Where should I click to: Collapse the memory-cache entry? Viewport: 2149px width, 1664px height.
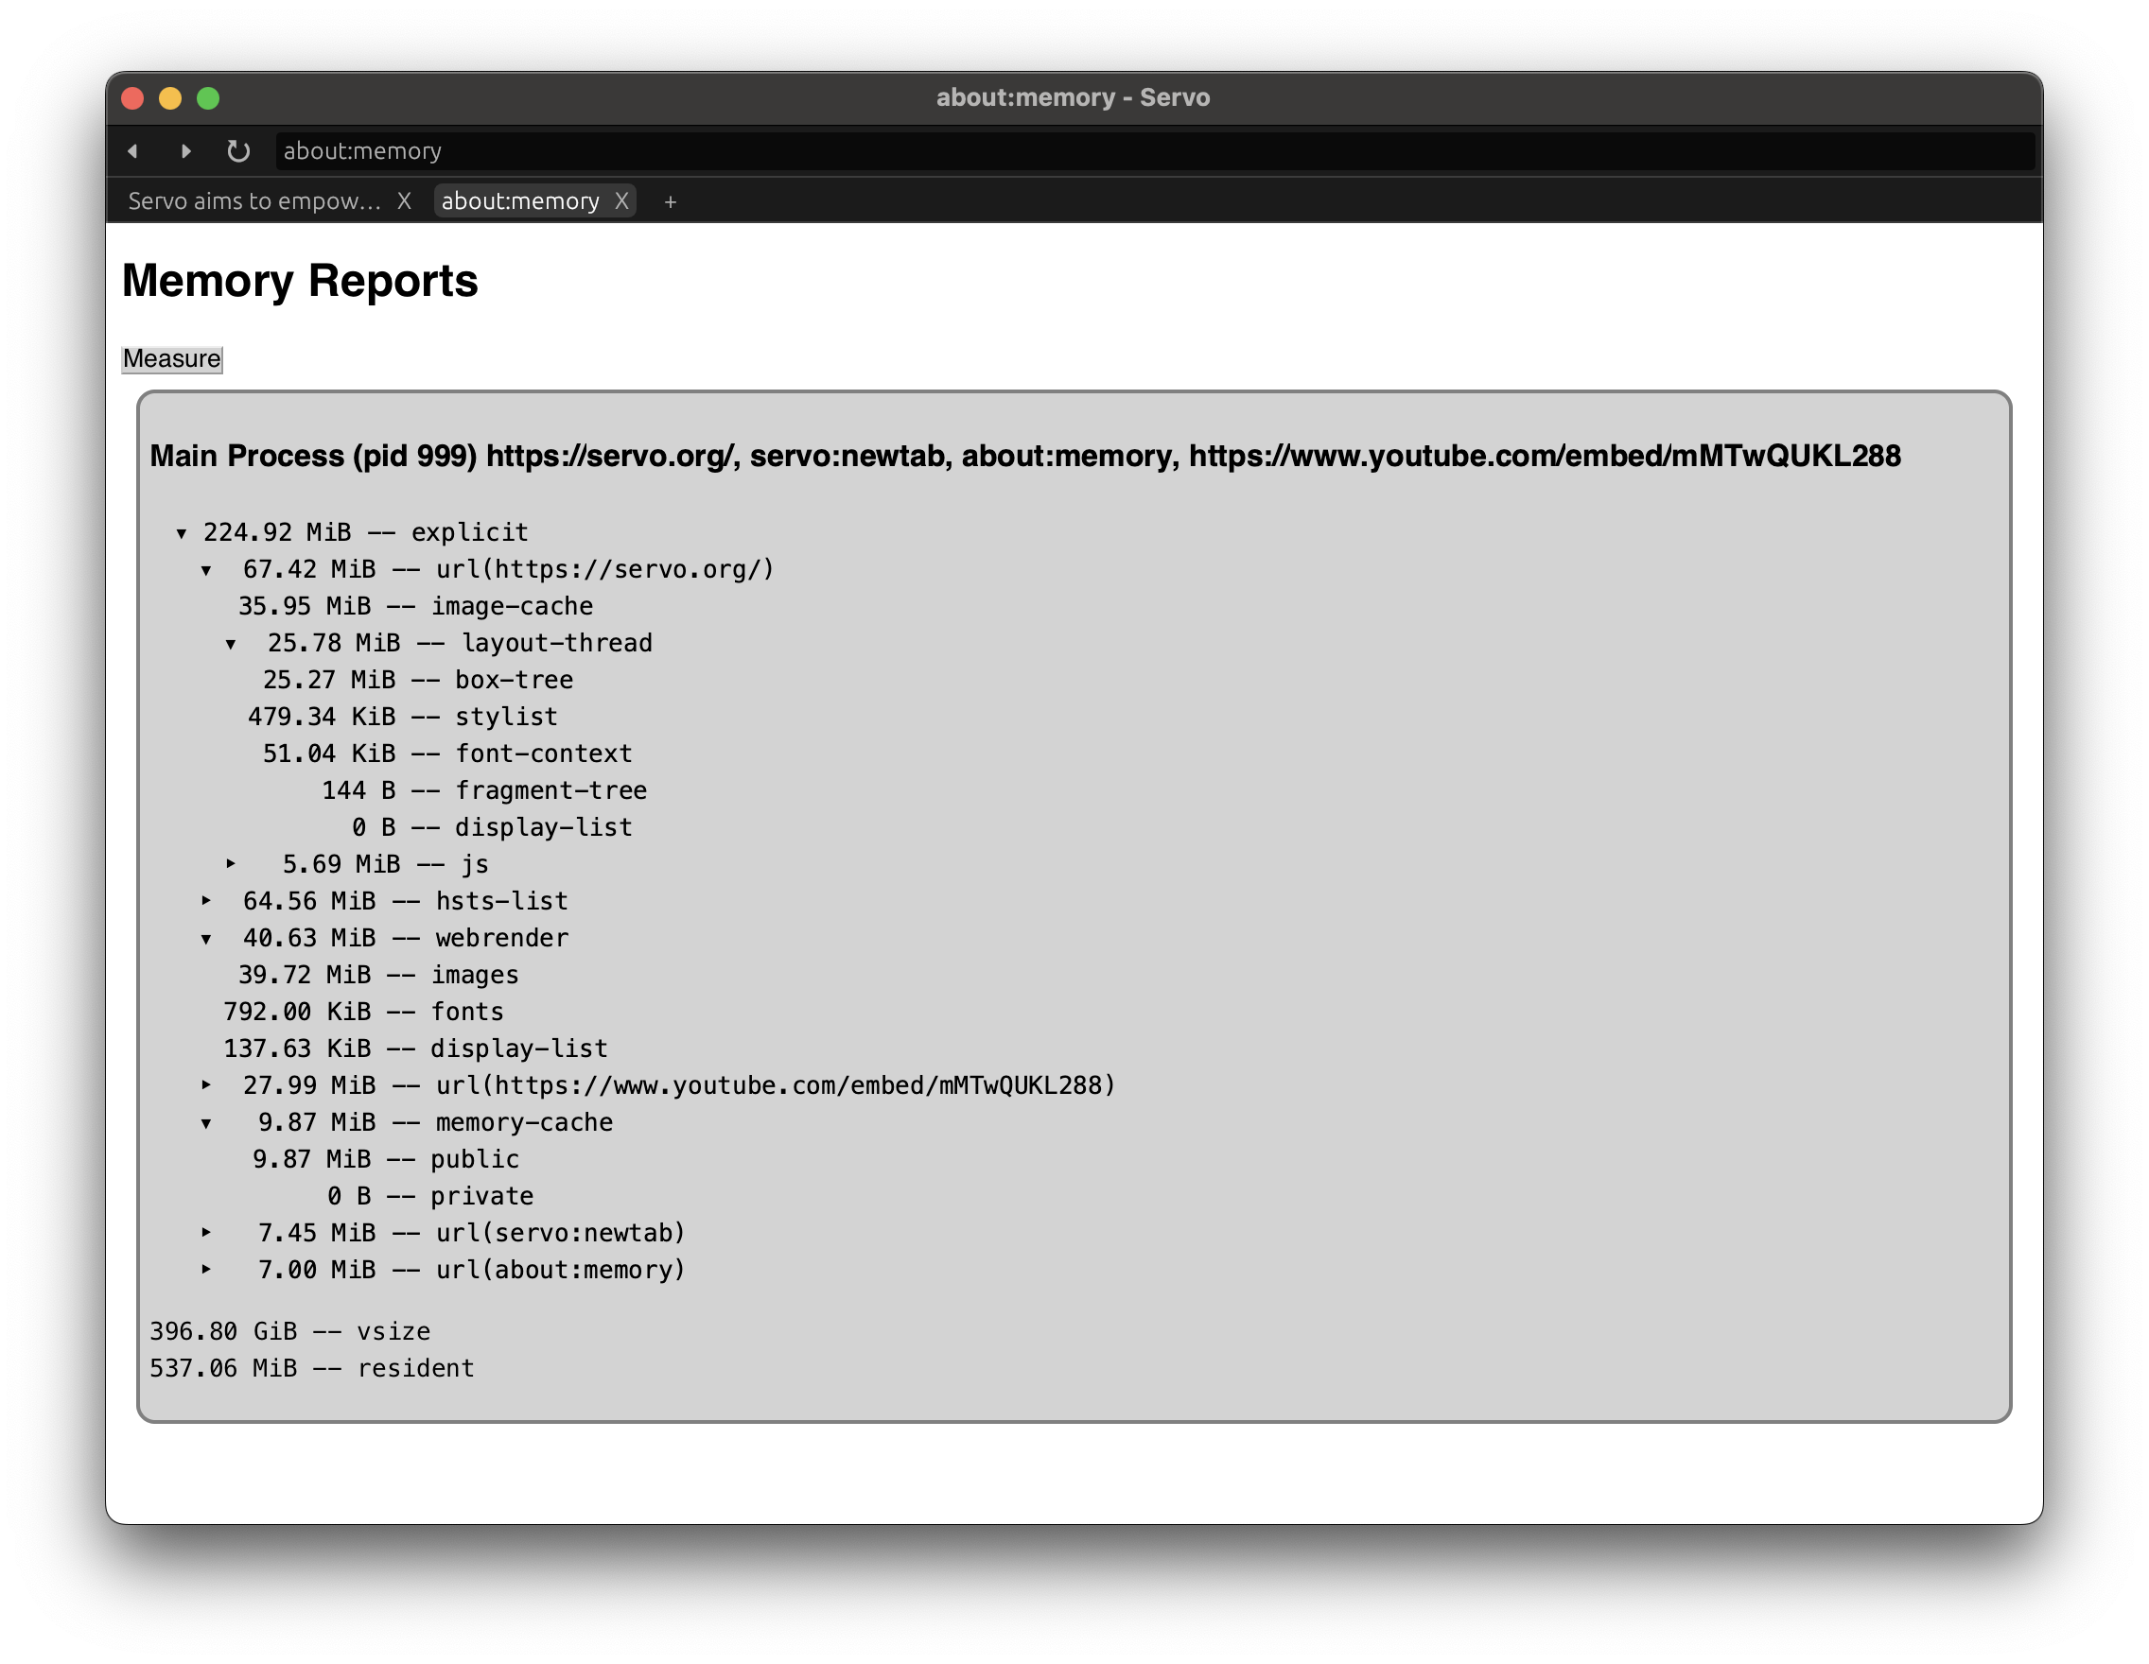[206, 1121]
